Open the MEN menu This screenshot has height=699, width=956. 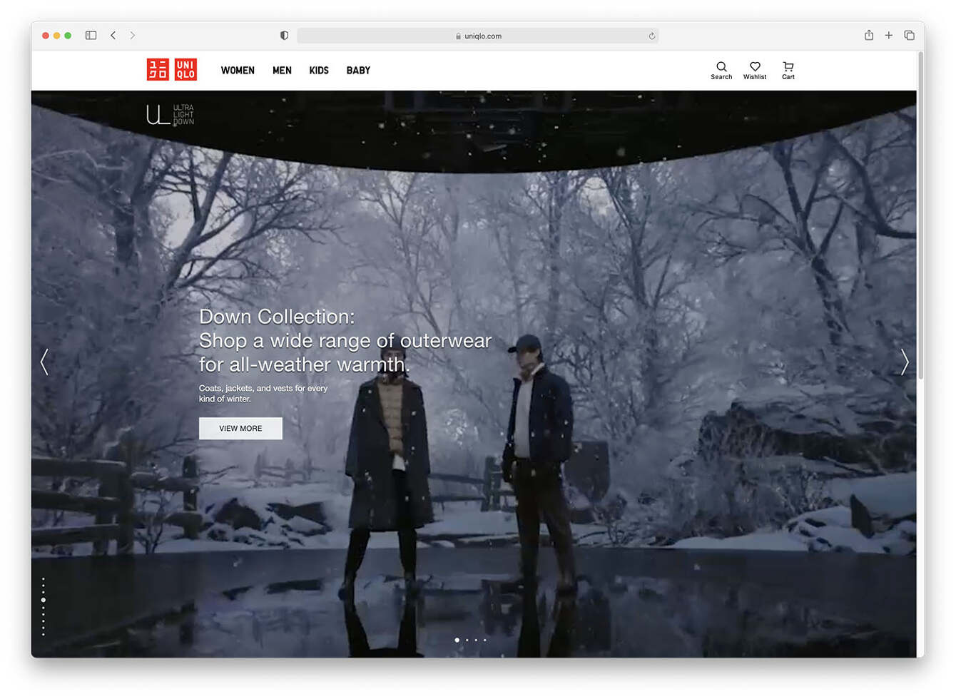point(282,71)
